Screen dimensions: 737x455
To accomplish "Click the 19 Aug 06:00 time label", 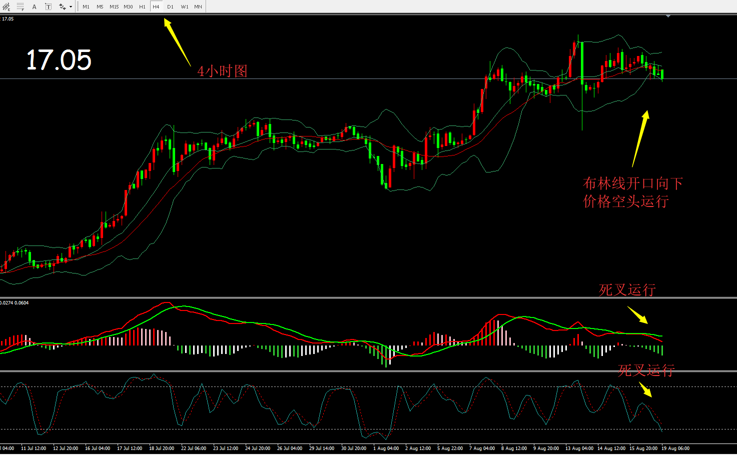I will pyautogui.click(x=675, y=448).
